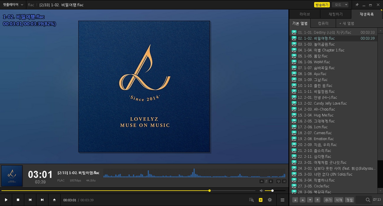Switch to the 라이브 tab

(305, 14)
